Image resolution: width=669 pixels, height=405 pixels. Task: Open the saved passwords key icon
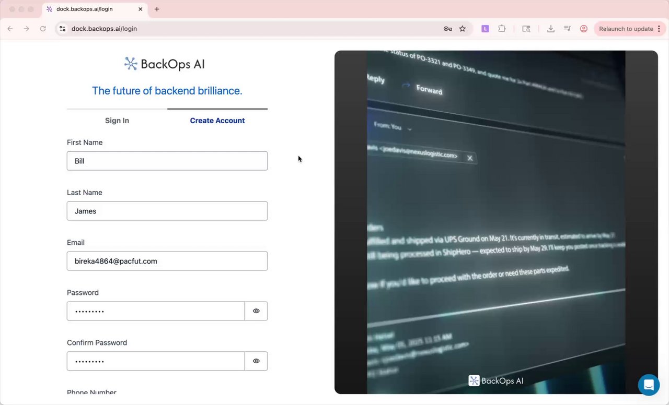click(448, 29)
